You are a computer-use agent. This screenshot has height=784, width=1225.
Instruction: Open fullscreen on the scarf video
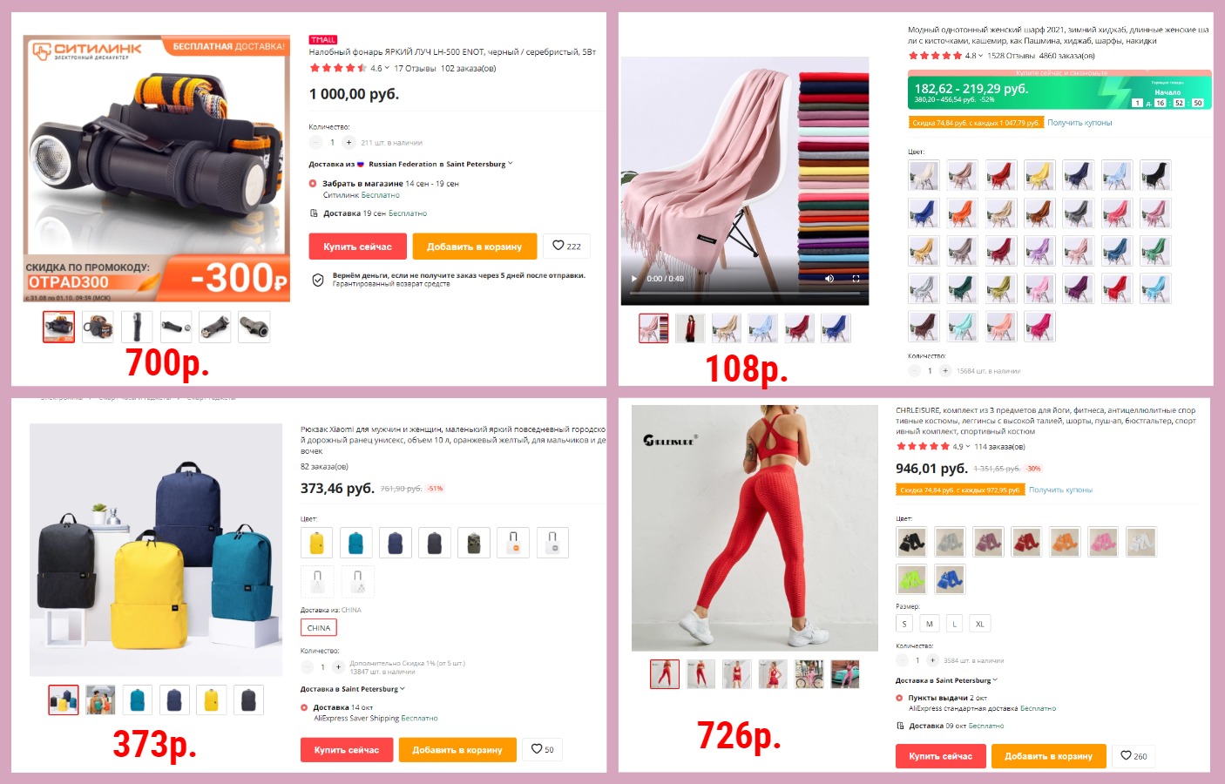pyautogui.click(x=856, y=279)
